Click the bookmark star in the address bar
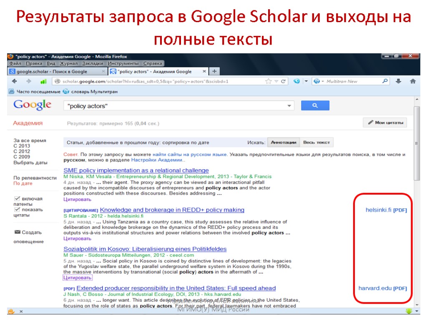 coord(269,81)
